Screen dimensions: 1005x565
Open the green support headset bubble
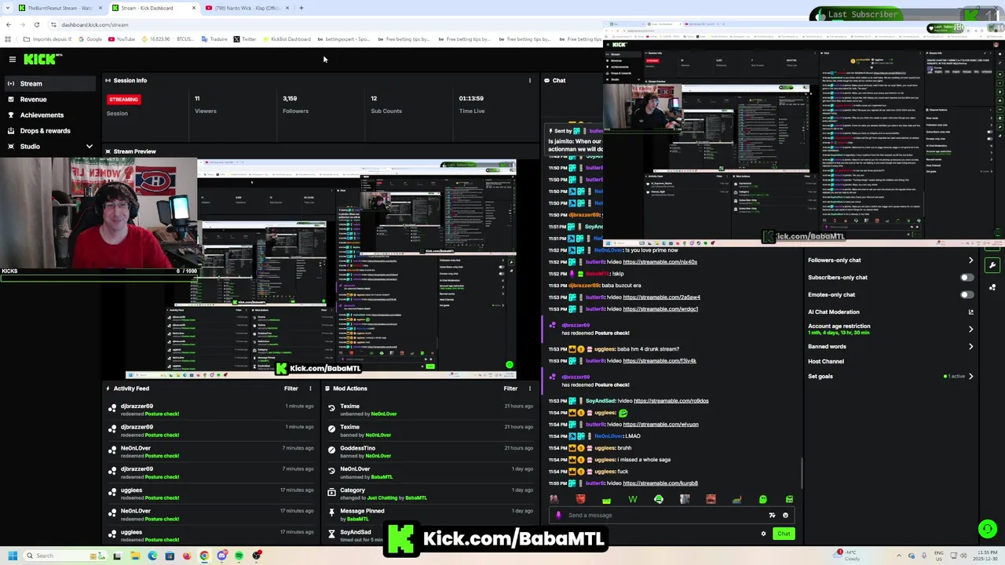coord(988,529)
